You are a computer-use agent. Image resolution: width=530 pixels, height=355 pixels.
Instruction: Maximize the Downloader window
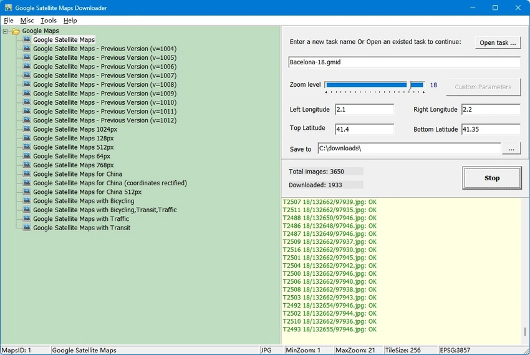pyautogui.click(x=495, y=7)
